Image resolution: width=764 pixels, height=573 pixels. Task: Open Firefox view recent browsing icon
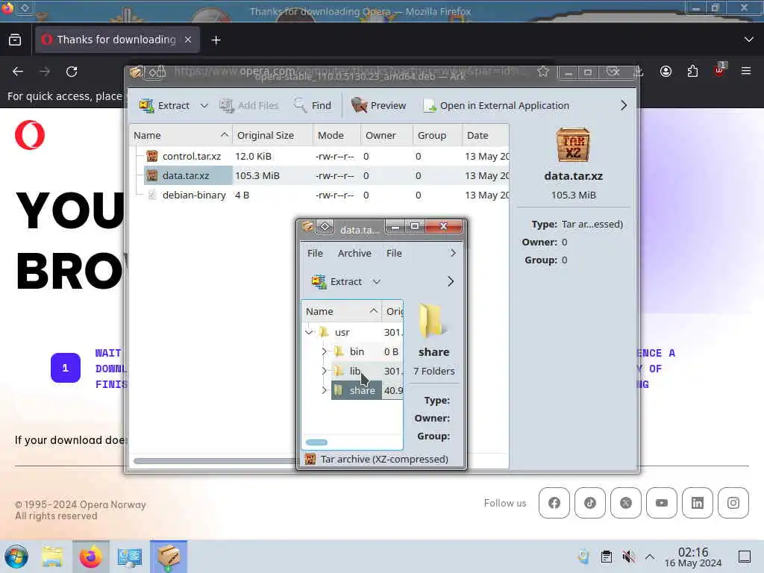click(x=15, y=40)
